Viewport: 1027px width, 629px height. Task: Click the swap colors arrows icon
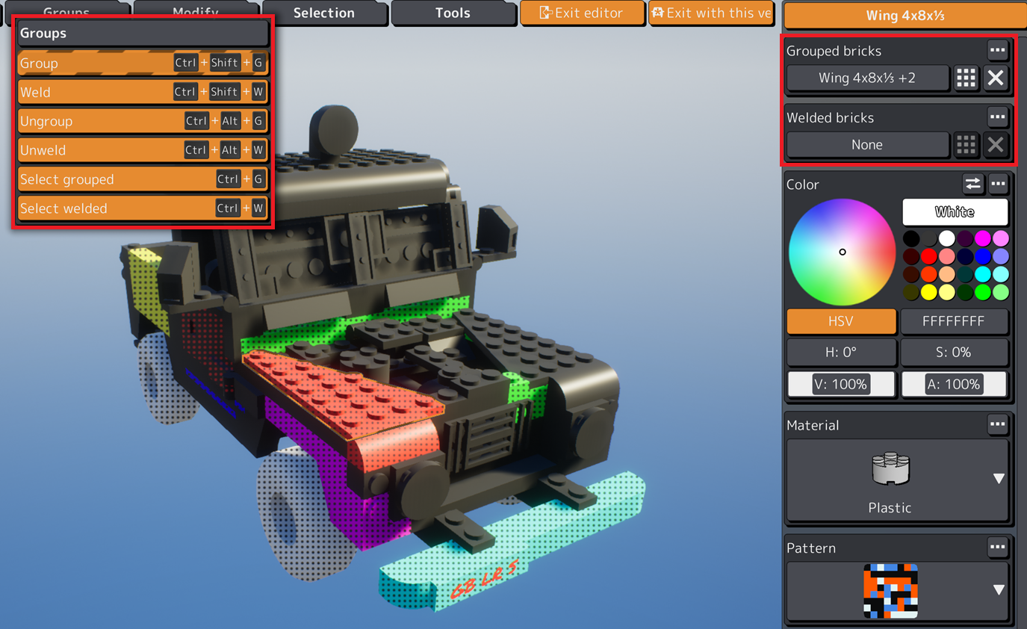(x=972, y=184)
